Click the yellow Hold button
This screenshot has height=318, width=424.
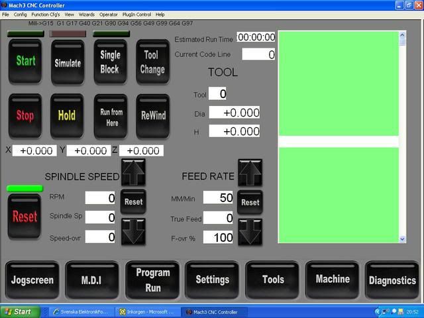click(67, 116)
